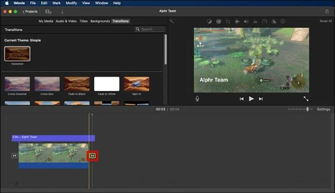335x193 pixels.
Task: Open noise reduction and equalizer icon
Action: click(255, 21)
